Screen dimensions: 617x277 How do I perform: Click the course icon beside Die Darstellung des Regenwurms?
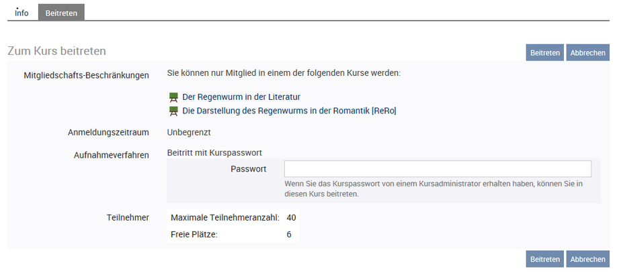(x=173, y=111)
